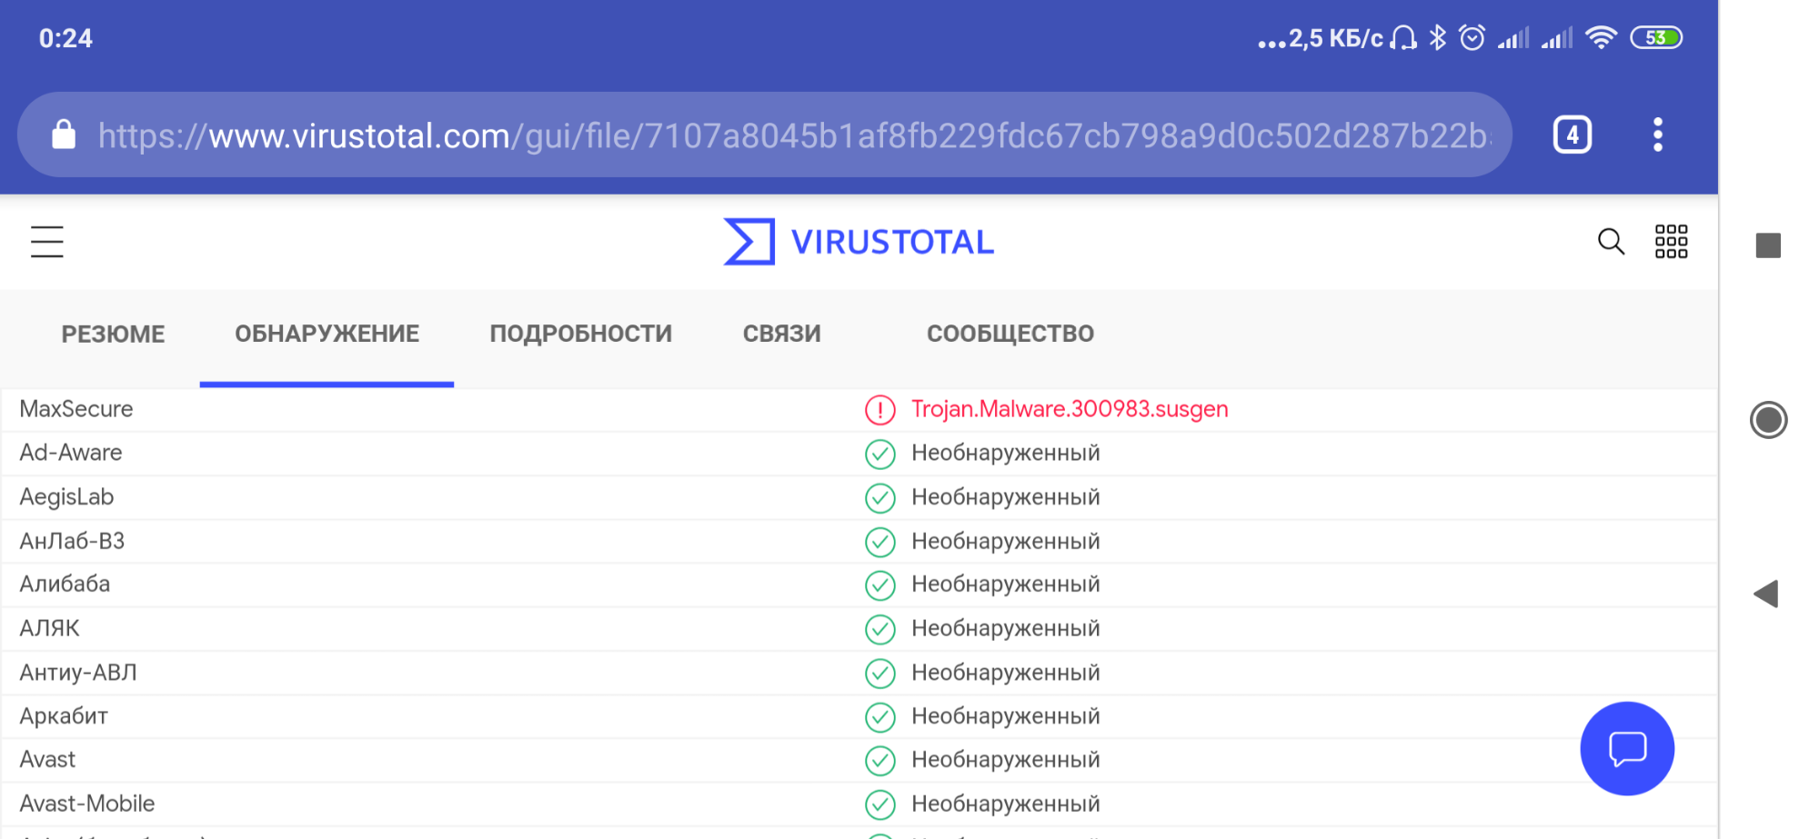Click the Avast engine name
Screen dimensions: 1819x839
click(47, 759)
